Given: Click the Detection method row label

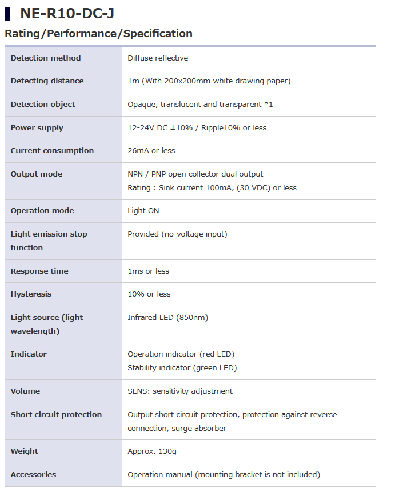Looking at the screenshot, I should 46,58.
